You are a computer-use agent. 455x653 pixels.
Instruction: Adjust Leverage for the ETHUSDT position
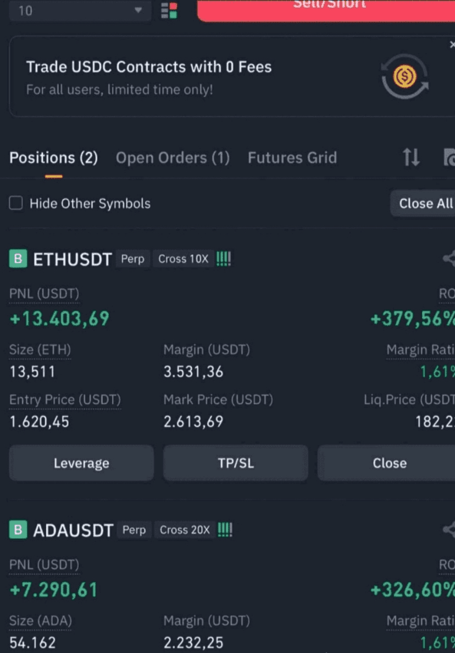click(x=81, y=463)
